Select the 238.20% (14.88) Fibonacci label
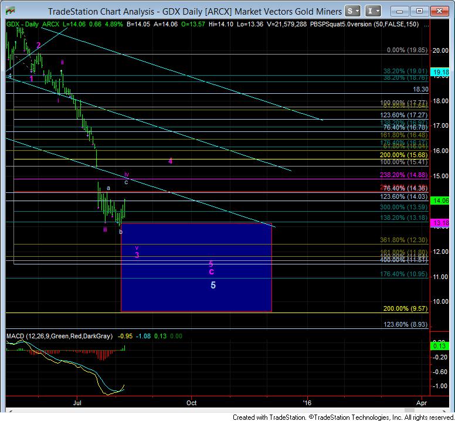The width and height of the screenshot is (455, 421). 403,175
